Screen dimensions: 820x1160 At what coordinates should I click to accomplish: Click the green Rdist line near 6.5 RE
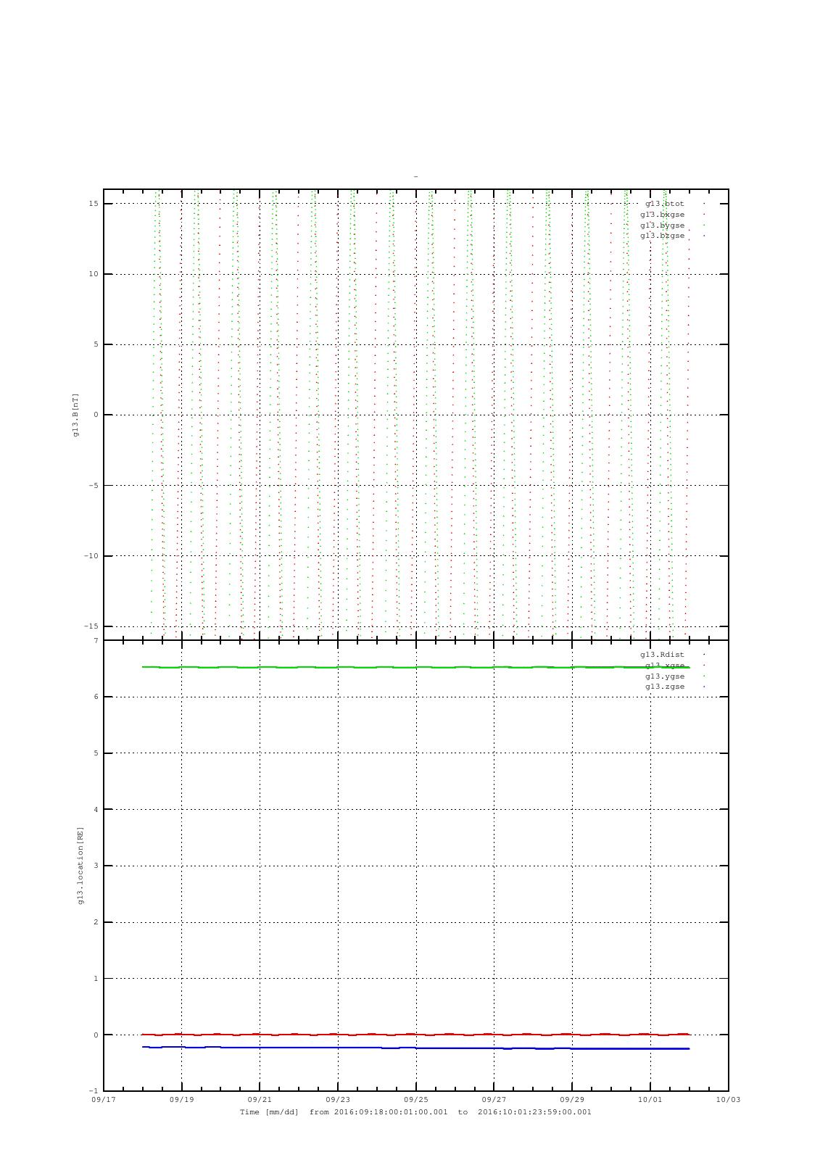pos(416,667)
